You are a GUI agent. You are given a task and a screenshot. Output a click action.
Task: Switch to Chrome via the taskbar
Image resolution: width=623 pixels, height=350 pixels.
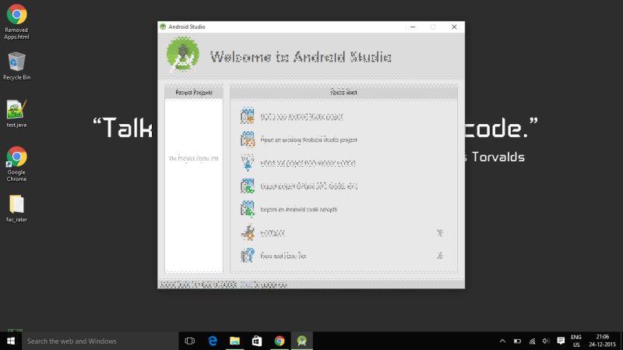pos(280,341)
